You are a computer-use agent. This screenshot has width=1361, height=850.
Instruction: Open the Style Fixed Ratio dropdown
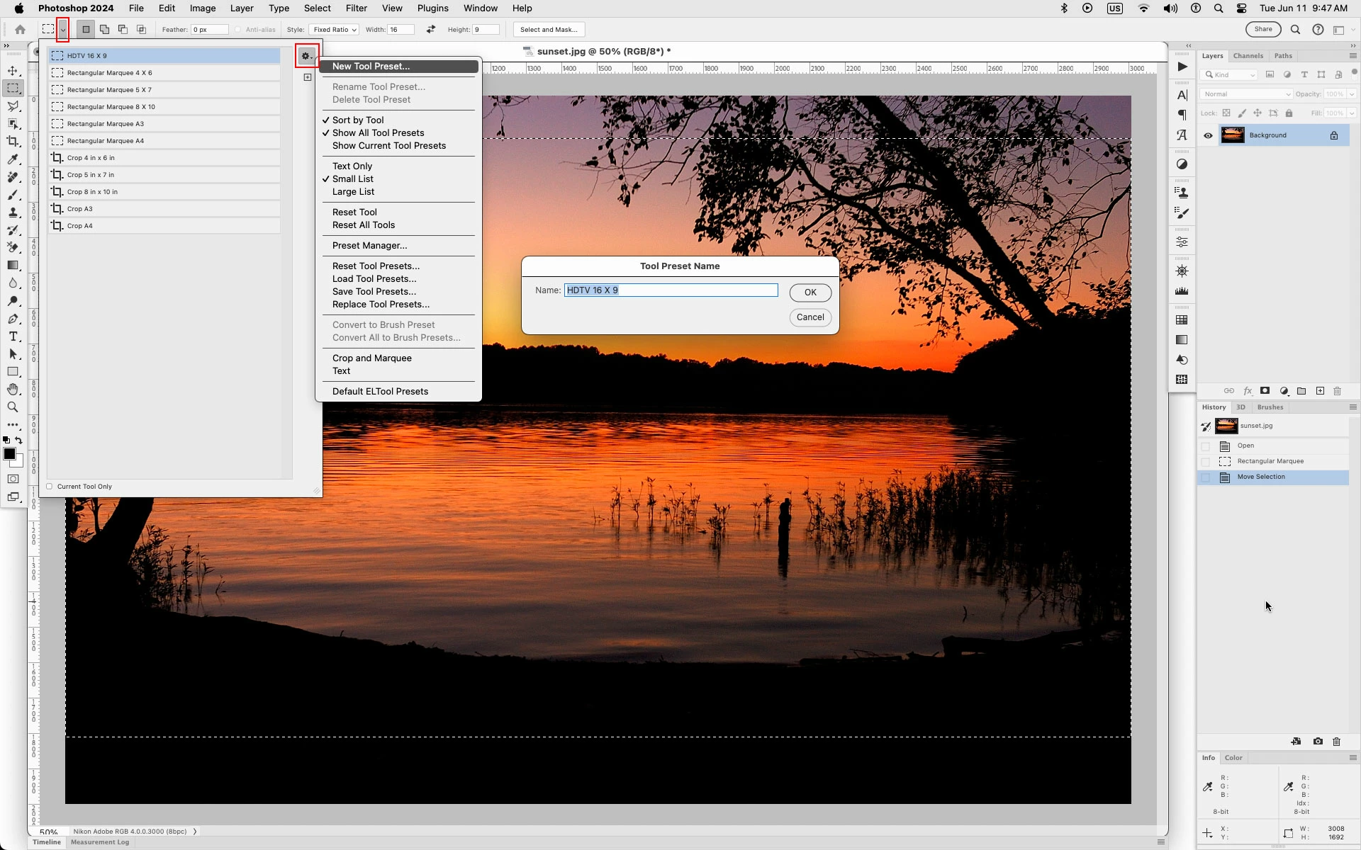(x=334, y=30)
